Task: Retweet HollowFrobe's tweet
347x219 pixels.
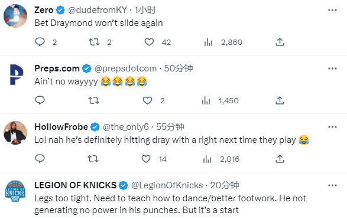Action: 93,159
